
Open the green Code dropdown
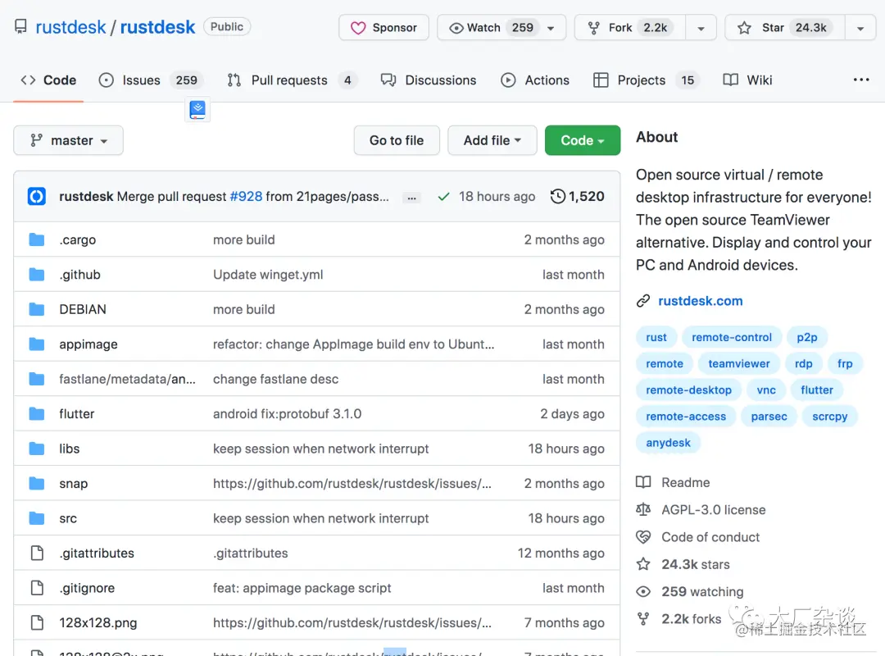583,140
